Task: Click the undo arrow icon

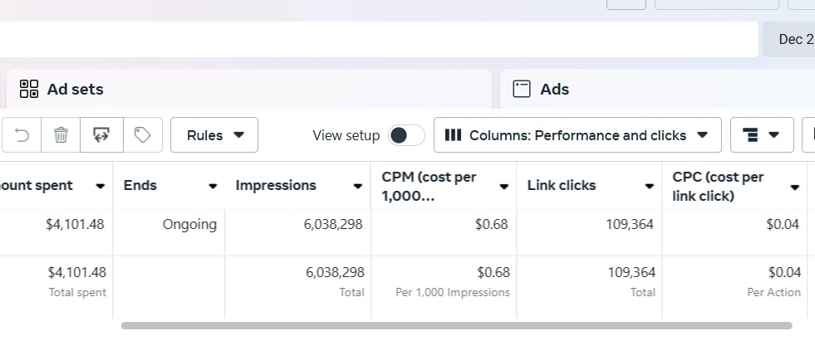Action: pyautogui.click(x=22, y=134)
